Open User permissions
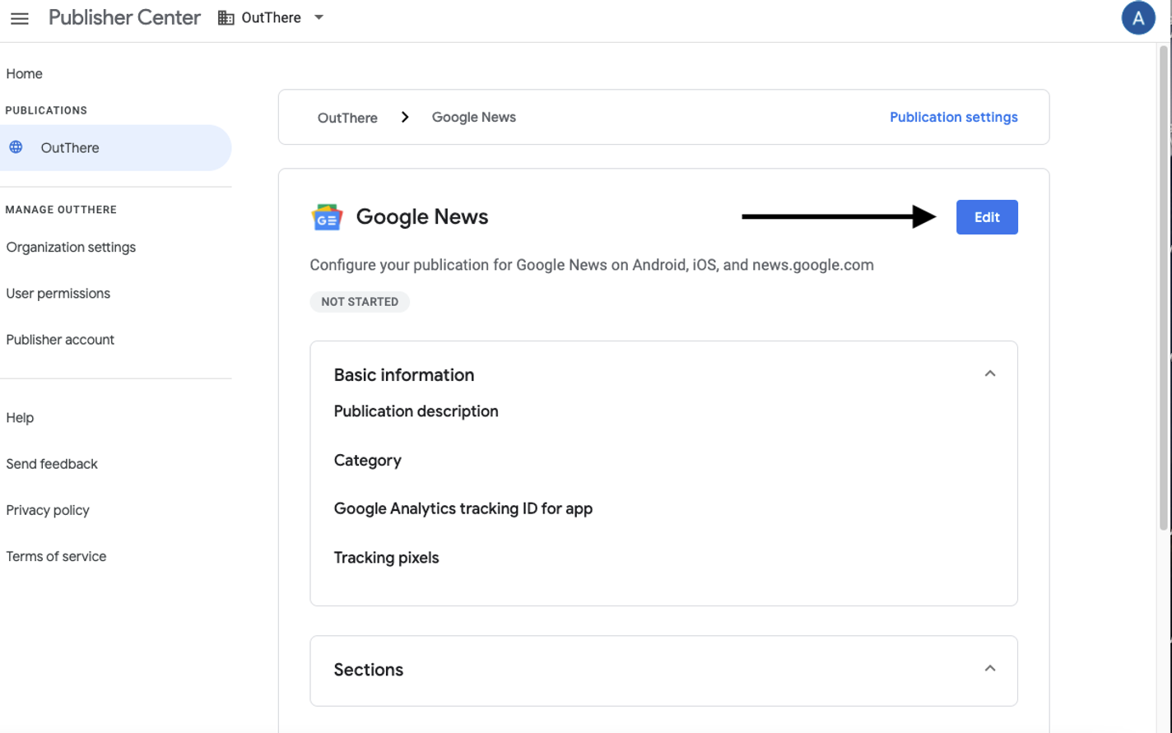This screenshot has height=733, width=1172. pos(58,293)
